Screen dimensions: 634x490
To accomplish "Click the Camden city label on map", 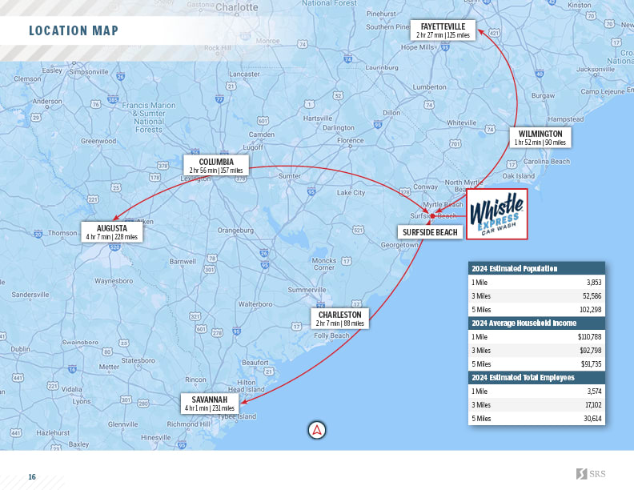I will 261,135.
